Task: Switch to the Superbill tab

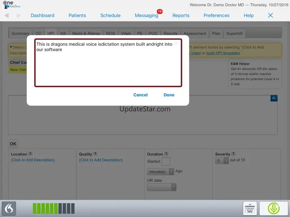Action: tap(234, 33)
